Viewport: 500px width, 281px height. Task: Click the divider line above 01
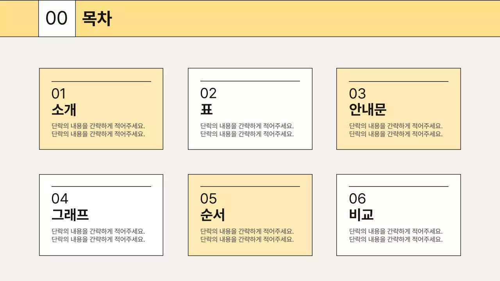(x=101, y=82)
